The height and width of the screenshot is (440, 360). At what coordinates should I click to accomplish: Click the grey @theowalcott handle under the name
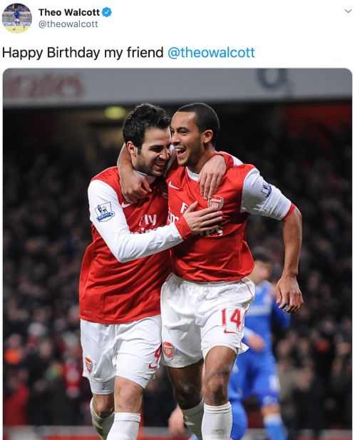tap(68, 24)
